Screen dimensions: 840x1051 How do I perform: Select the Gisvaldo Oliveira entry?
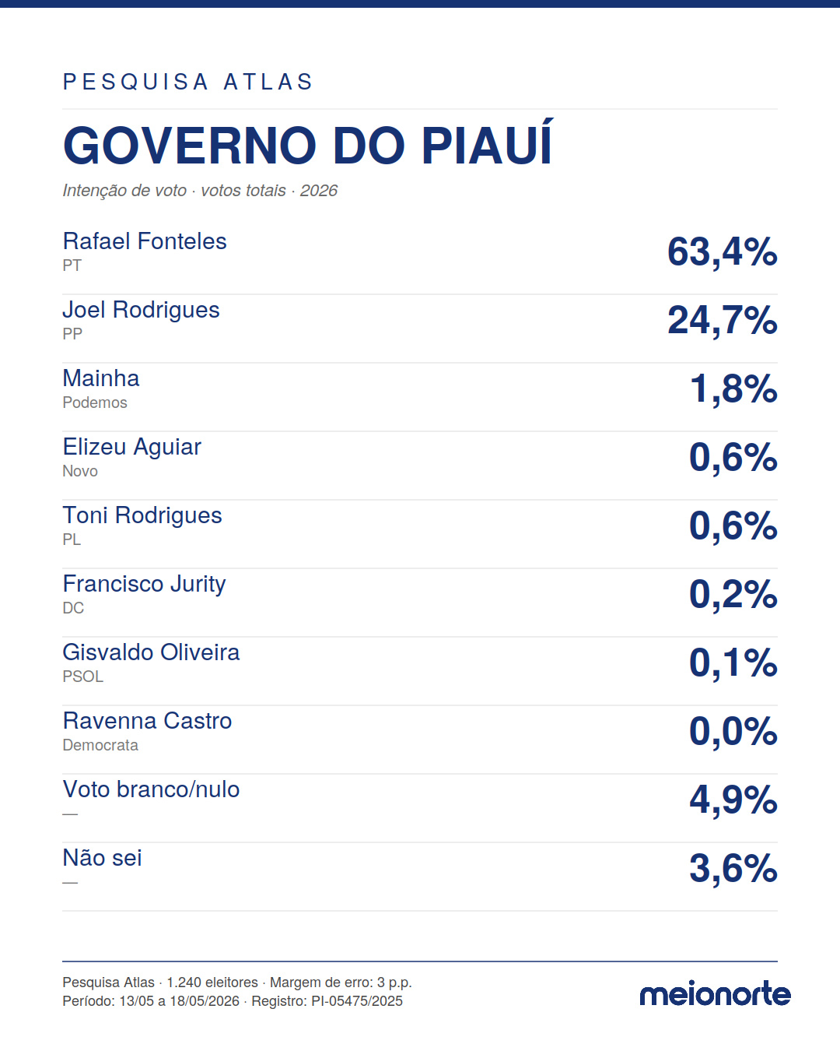151,652
